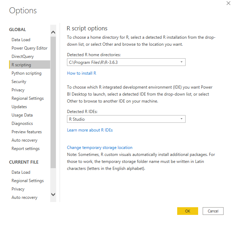
Task: Cancel the Options dialog
Action: (x=213, y=211)
